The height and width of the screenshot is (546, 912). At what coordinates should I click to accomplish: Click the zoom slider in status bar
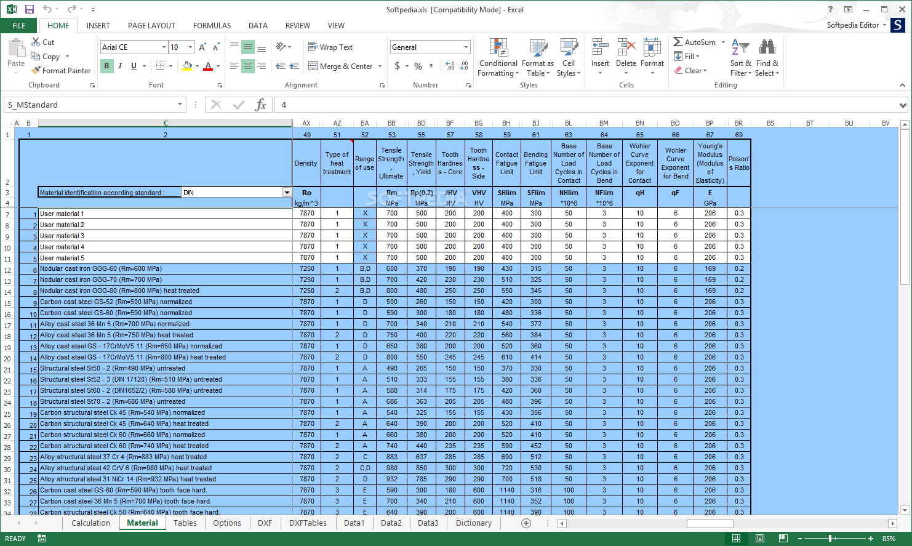coord(830,539)
